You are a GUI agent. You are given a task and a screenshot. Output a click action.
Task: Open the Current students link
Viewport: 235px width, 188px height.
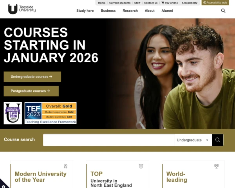click(120, 3)
